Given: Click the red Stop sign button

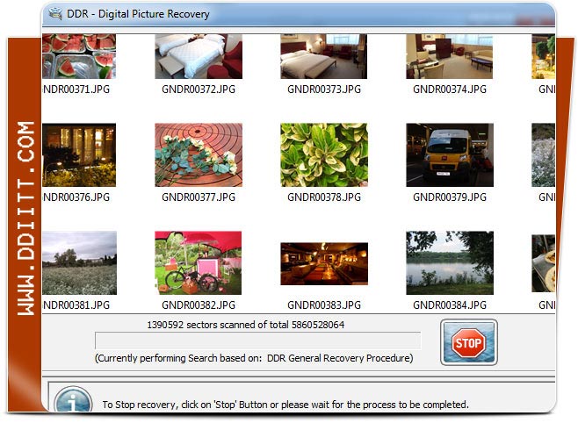Looking at the screenshot, I should (468, 342).
